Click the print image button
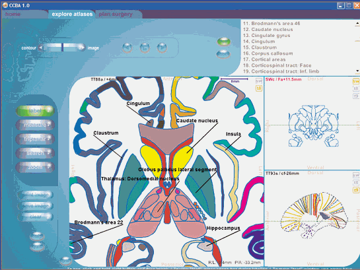Screen dimensions: 360x270 click(x=36, y=195)
